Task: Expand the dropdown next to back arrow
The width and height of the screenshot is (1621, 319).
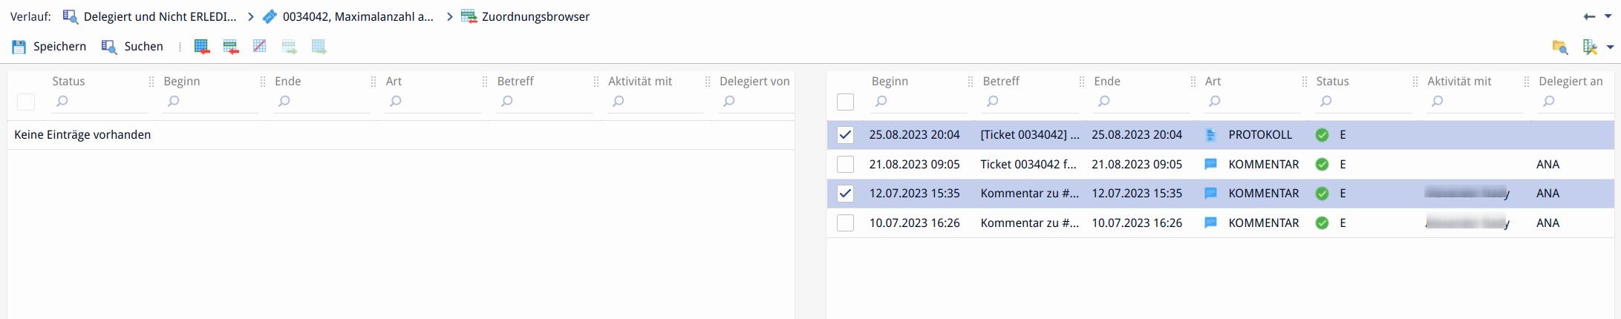Action: pos(1608,16)
